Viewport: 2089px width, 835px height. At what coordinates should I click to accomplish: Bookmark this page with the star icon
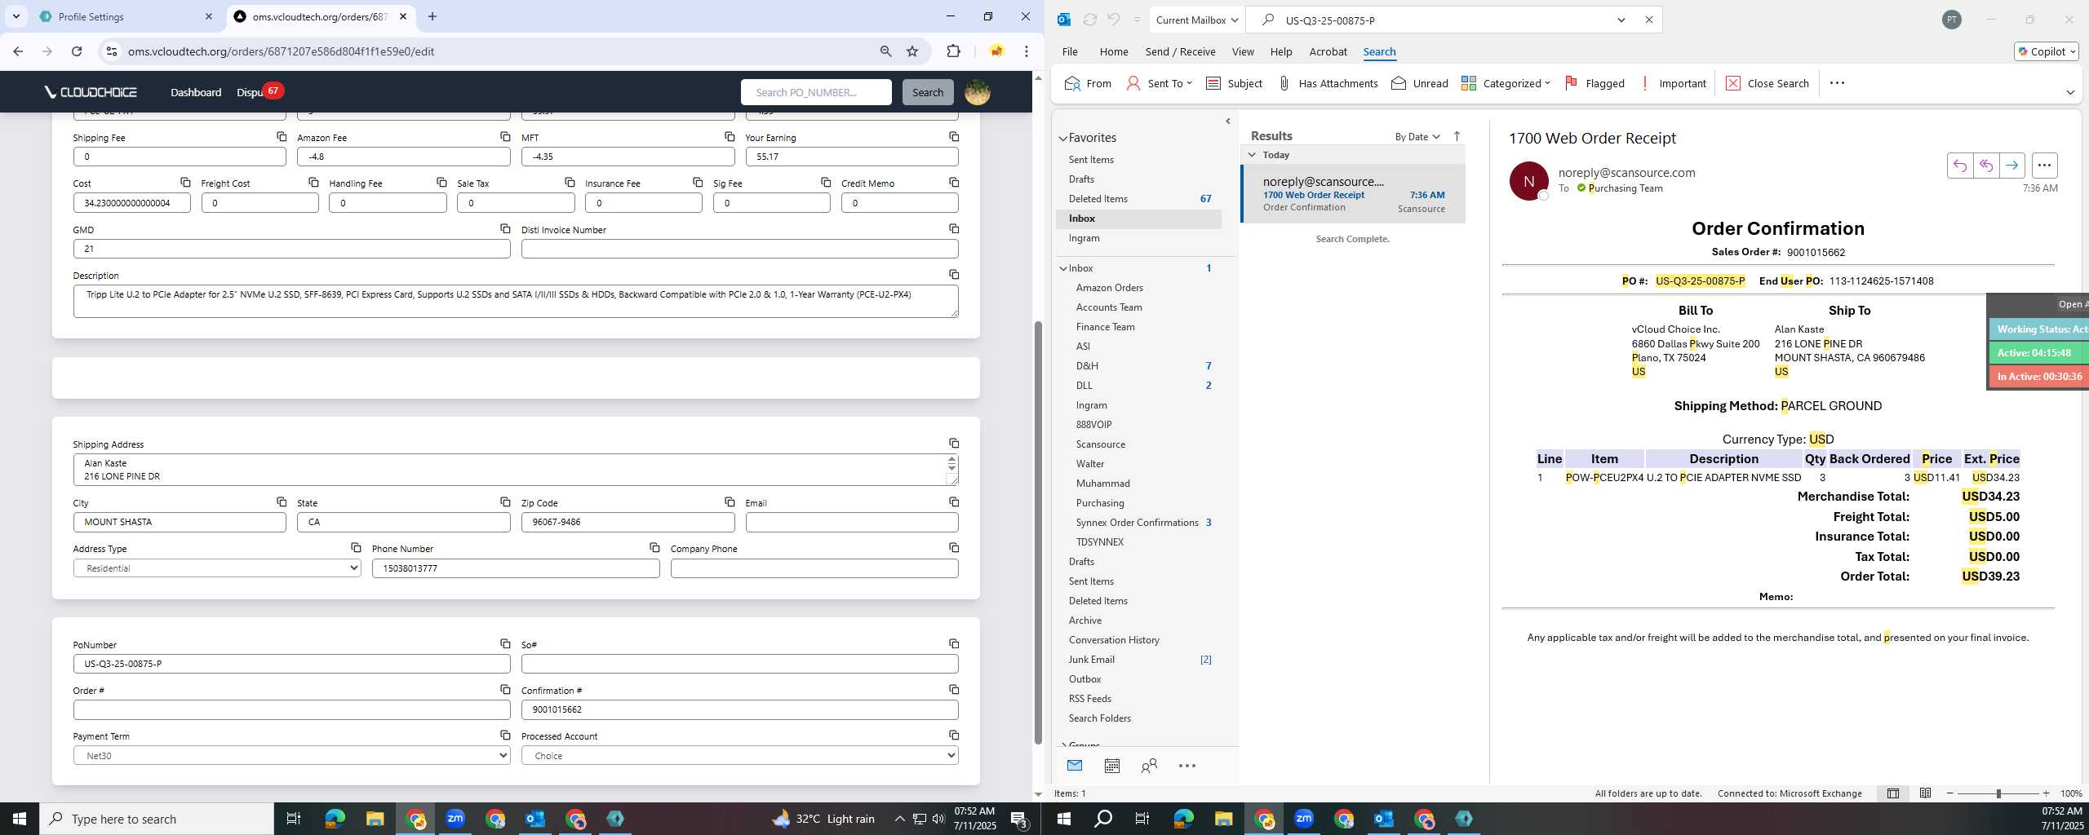[912, 51]
